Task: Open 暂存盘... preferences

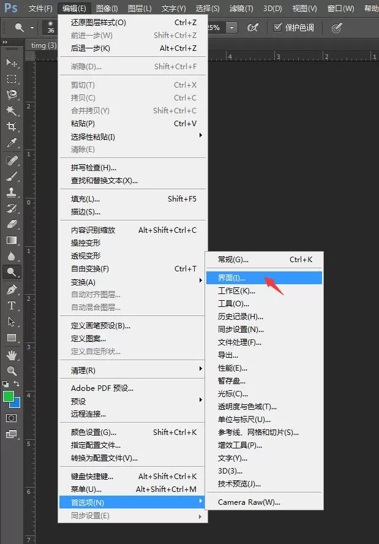Action: coord(265,381)
